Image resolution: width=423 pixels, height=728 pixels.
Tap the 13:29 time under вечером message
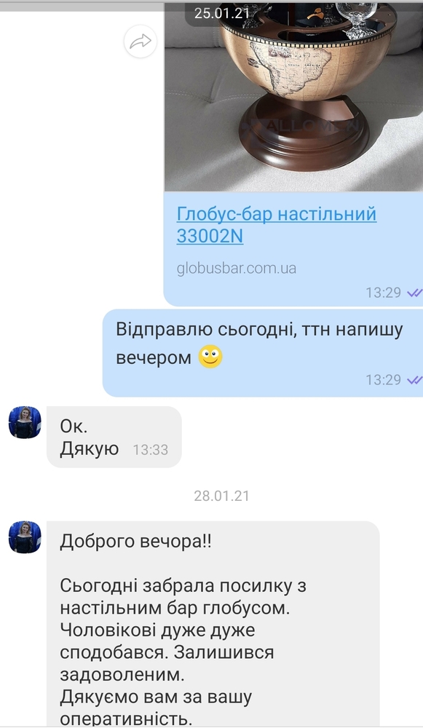click(383, 380)
